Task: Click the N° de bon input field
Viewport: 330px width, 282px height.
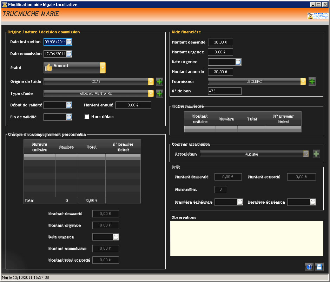Action: tap(225, 91)
